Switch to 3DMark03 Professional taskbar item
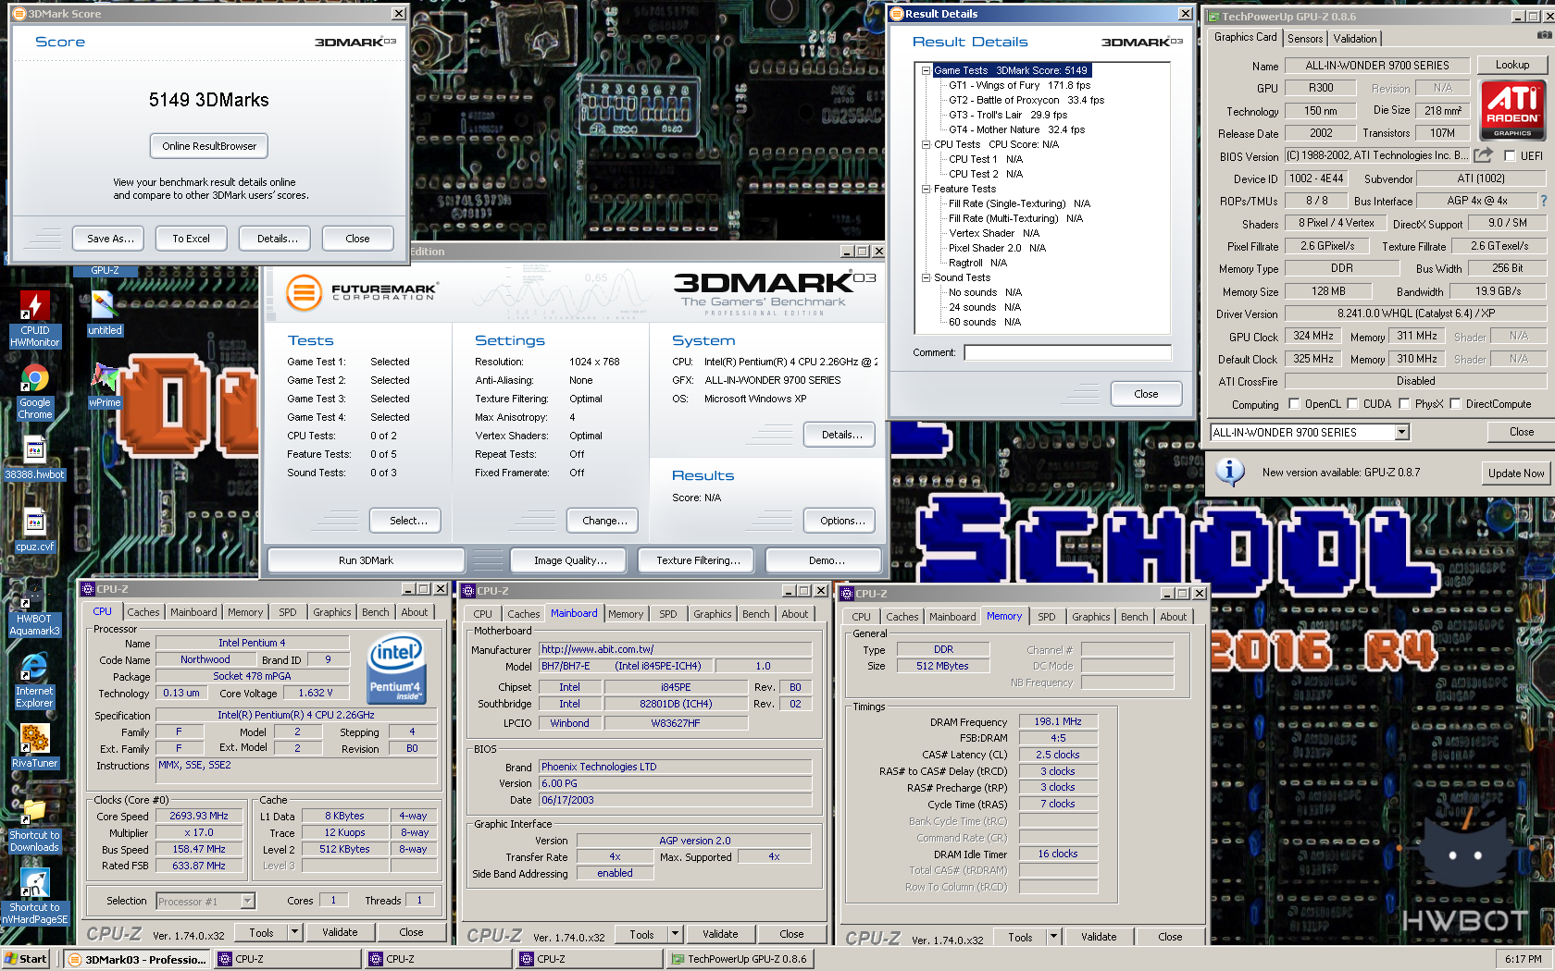1555x971 pixels. tap(138, 959)
